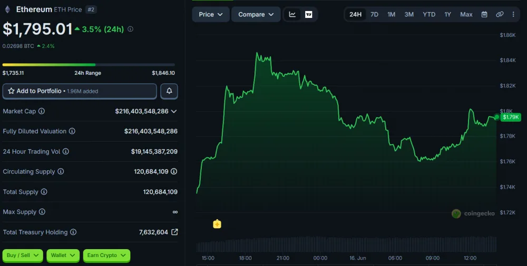Viewport: 527px width, 266px height.
Task: Click the 2.4% BTC change value
Action: click(48, 46)
